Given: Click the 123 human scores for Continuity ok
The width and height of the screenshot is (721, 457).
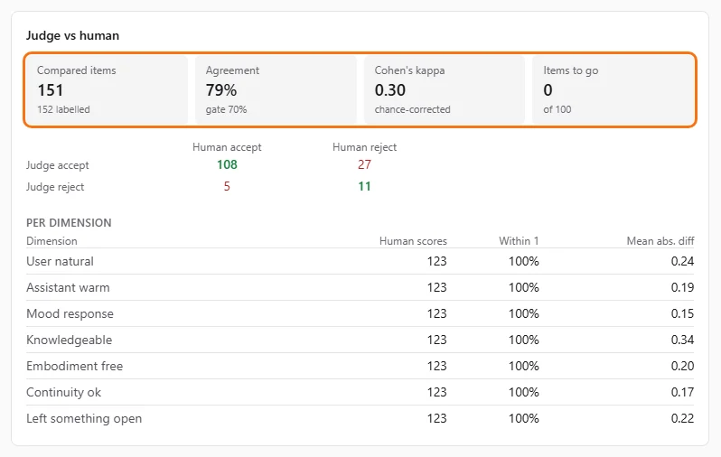Looking at the screenshot, I should click(x=436, y=392).
